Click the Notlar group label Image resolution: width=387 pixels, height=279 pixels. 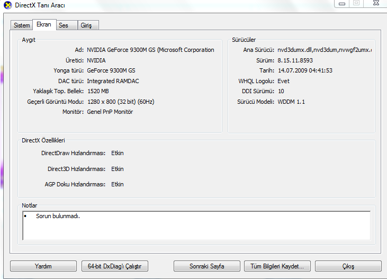[x=29, y=205]
